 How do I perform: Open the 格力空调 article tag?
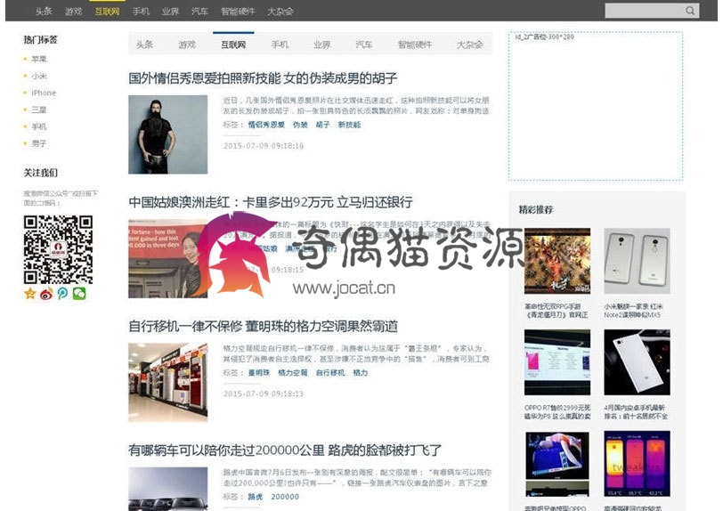(x=292, y=373)
